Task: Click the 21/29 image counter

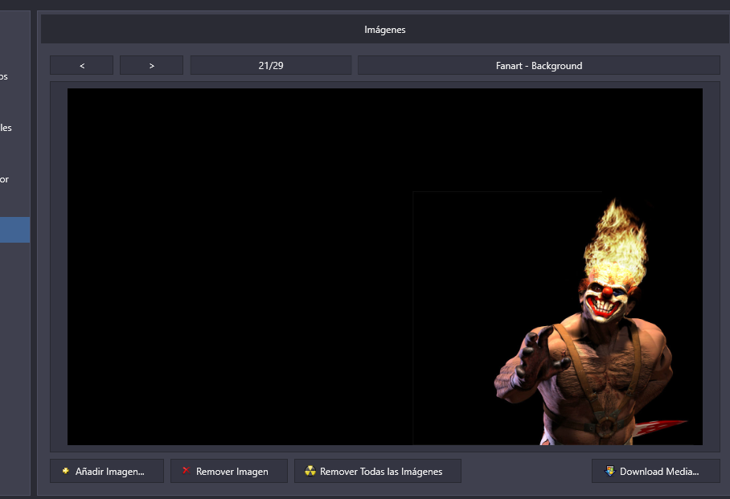Action: point(271,66)
